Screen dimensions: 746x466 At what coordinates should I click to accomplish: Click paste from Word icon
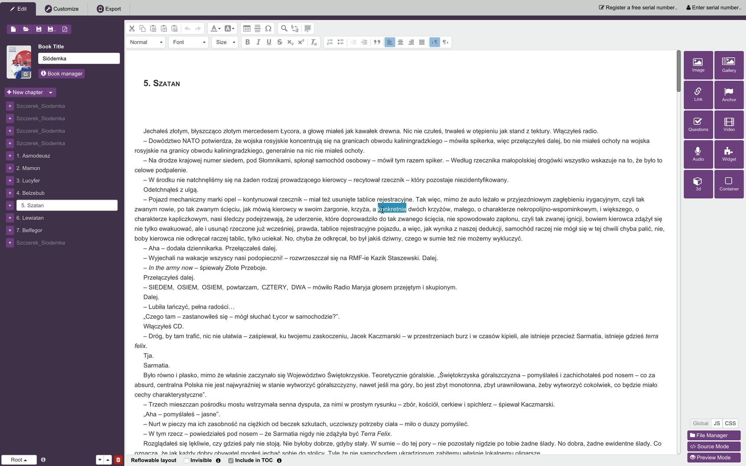click(174, 29)
